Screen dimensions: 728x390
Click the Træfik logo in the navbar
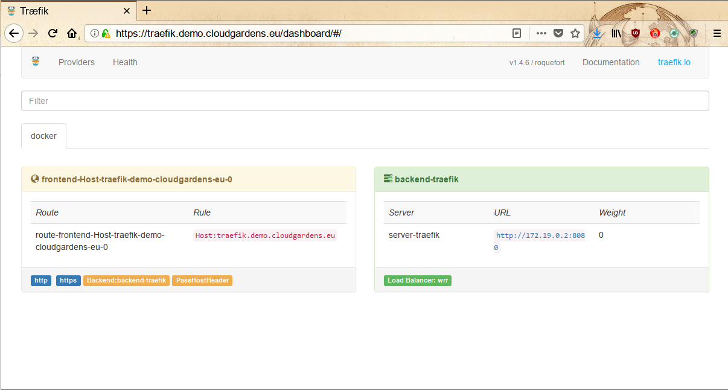(x=36, y=62)
